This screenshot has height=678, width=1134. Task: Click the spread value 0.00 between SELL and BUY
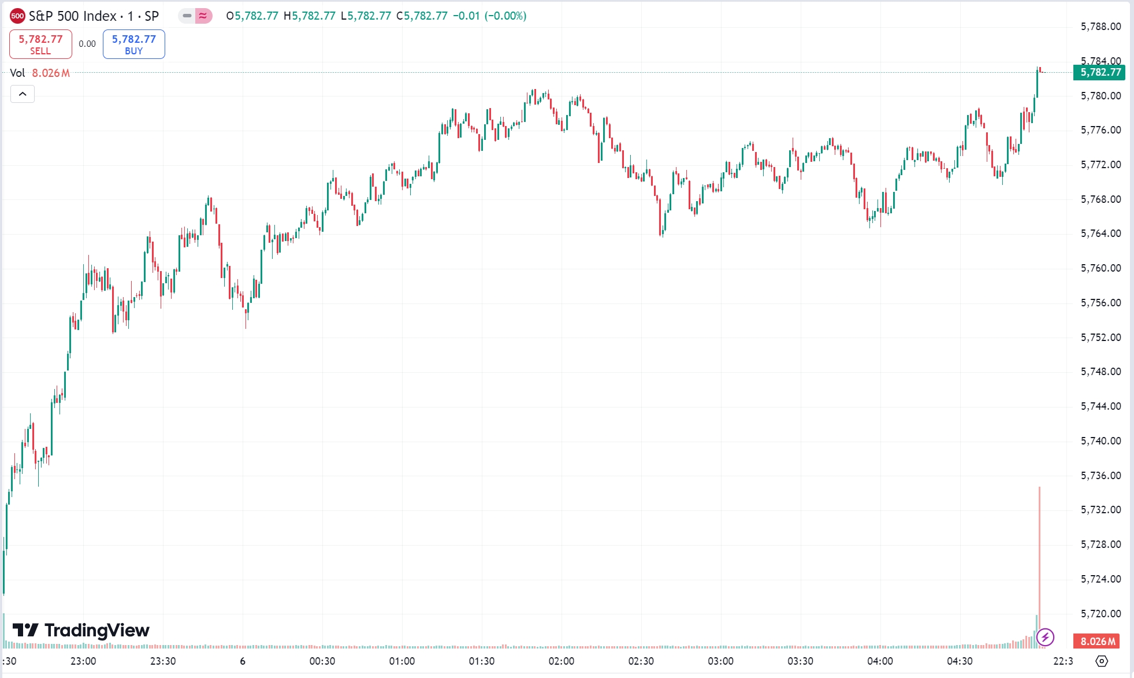87,43
